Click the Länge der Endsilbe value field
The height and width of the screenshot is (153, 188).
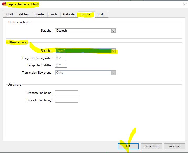pyautogui.click(x=63, y=65)
